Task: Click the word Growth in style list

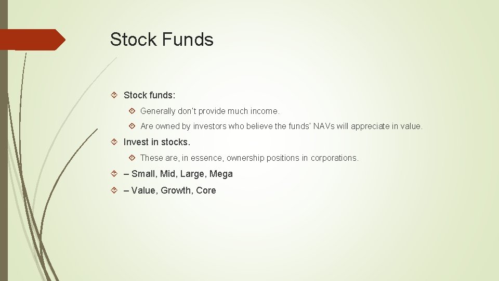Action: click(176, 190)
